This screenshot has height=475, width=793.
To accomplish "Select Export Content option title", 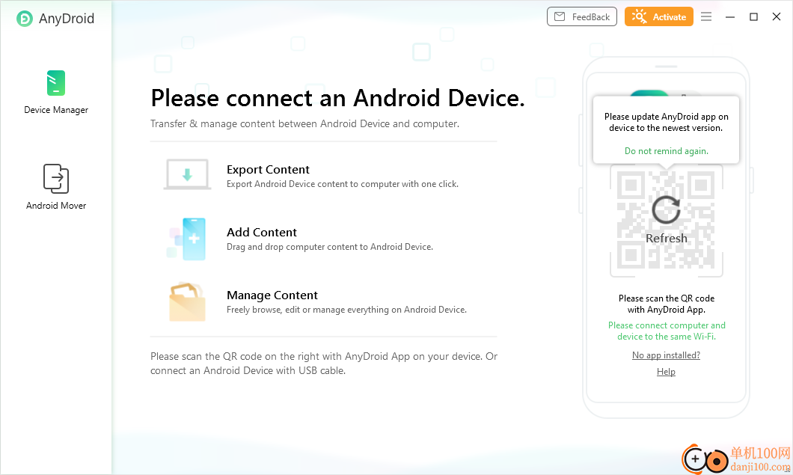I will pyautogui.click(x=268, y=170).
